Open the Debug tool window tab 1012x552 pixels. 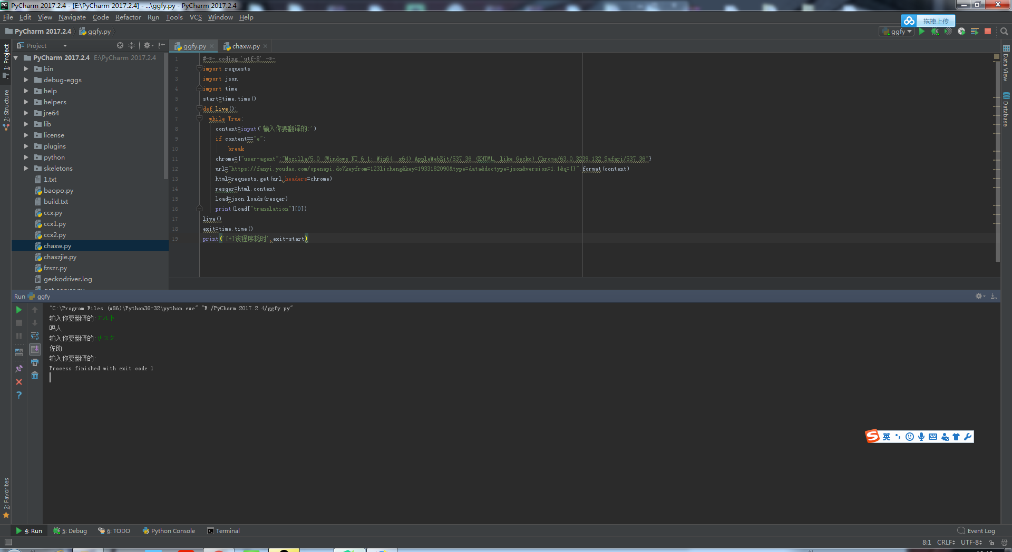point(71,531)
